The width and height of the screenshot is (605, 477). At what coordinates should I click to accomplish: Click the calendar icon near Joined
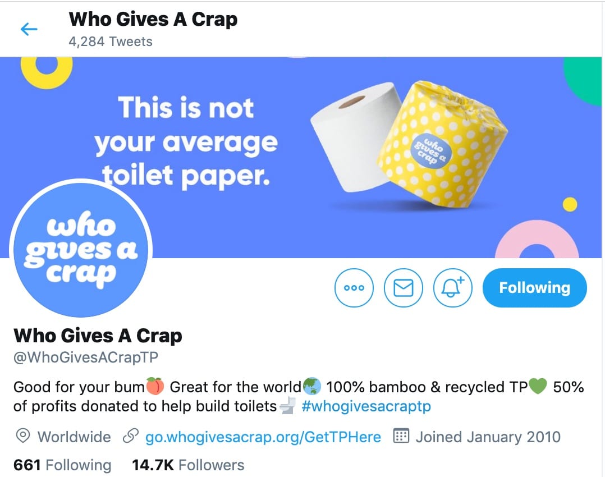pos(401,436)
